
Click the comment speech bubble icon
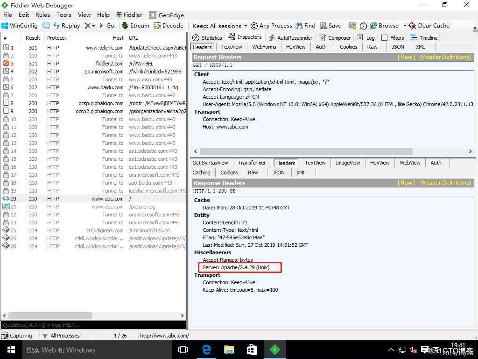click(46, 26)
